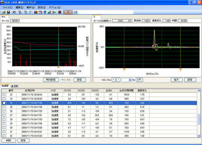The image size is (202, 145).
Task: Check the checkbox for row number 22
Action: point(4,95)
